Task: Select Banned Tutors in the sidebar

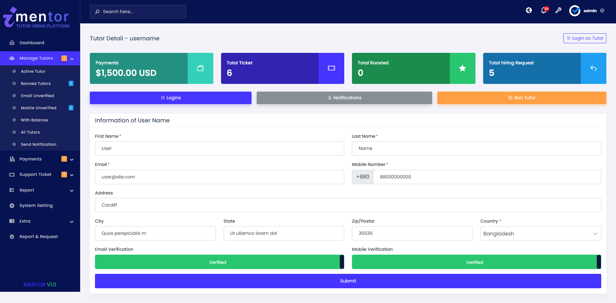Action: click(x=36, y=83)
